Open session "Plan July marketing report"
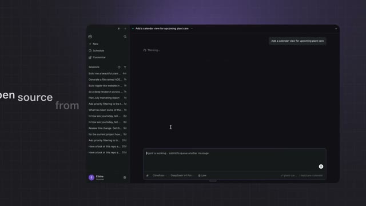Image resolution: width=366 pixels, height=206 pixels. (x=108, y=98)
